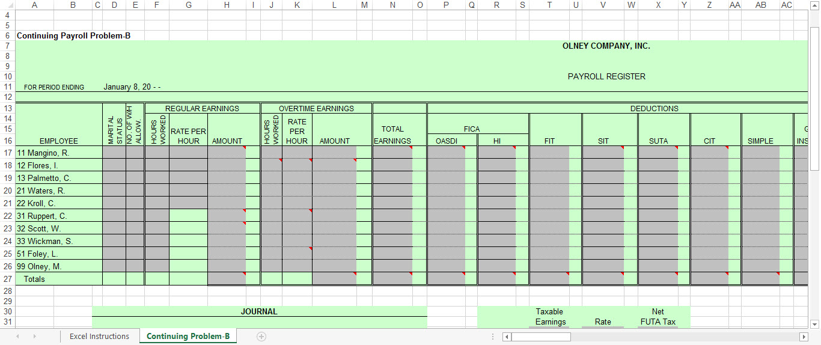Select column A header
Screen dimensions: 821x345
(34, 5)
